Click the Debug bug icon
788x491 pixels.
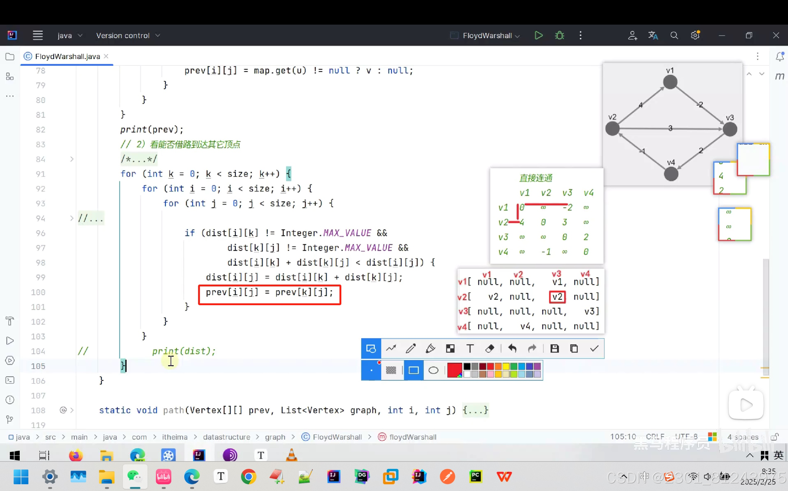tap(559, 35)
